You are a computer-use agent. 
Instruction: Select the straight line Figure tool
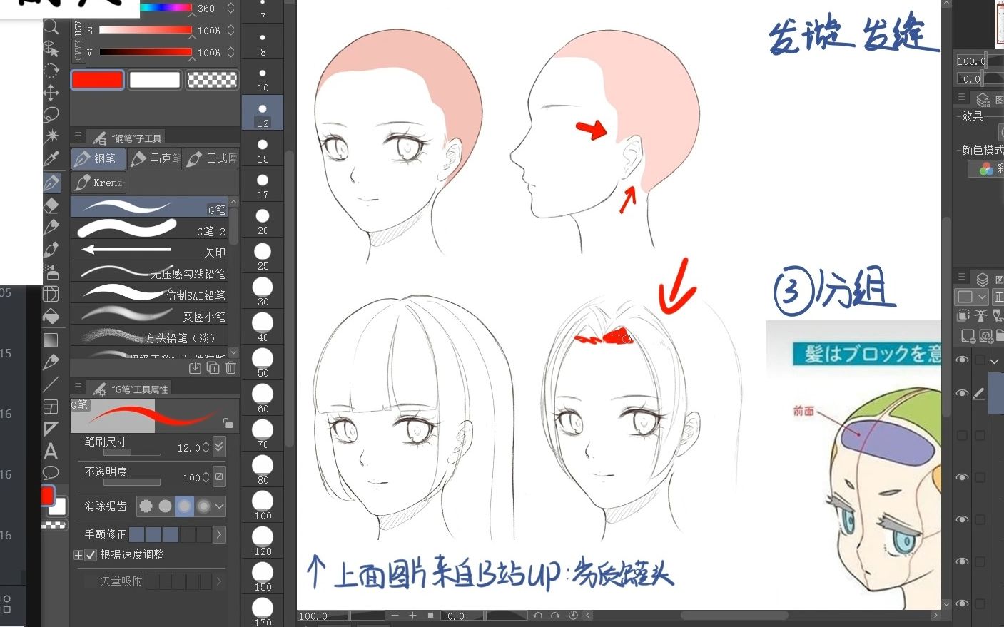coord(51,384)
